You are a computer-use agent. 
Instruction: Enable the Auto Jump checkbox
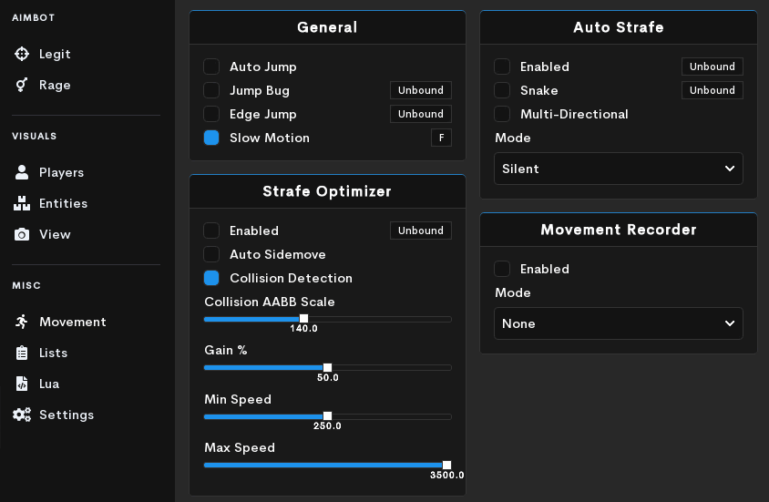pos(211,67)
